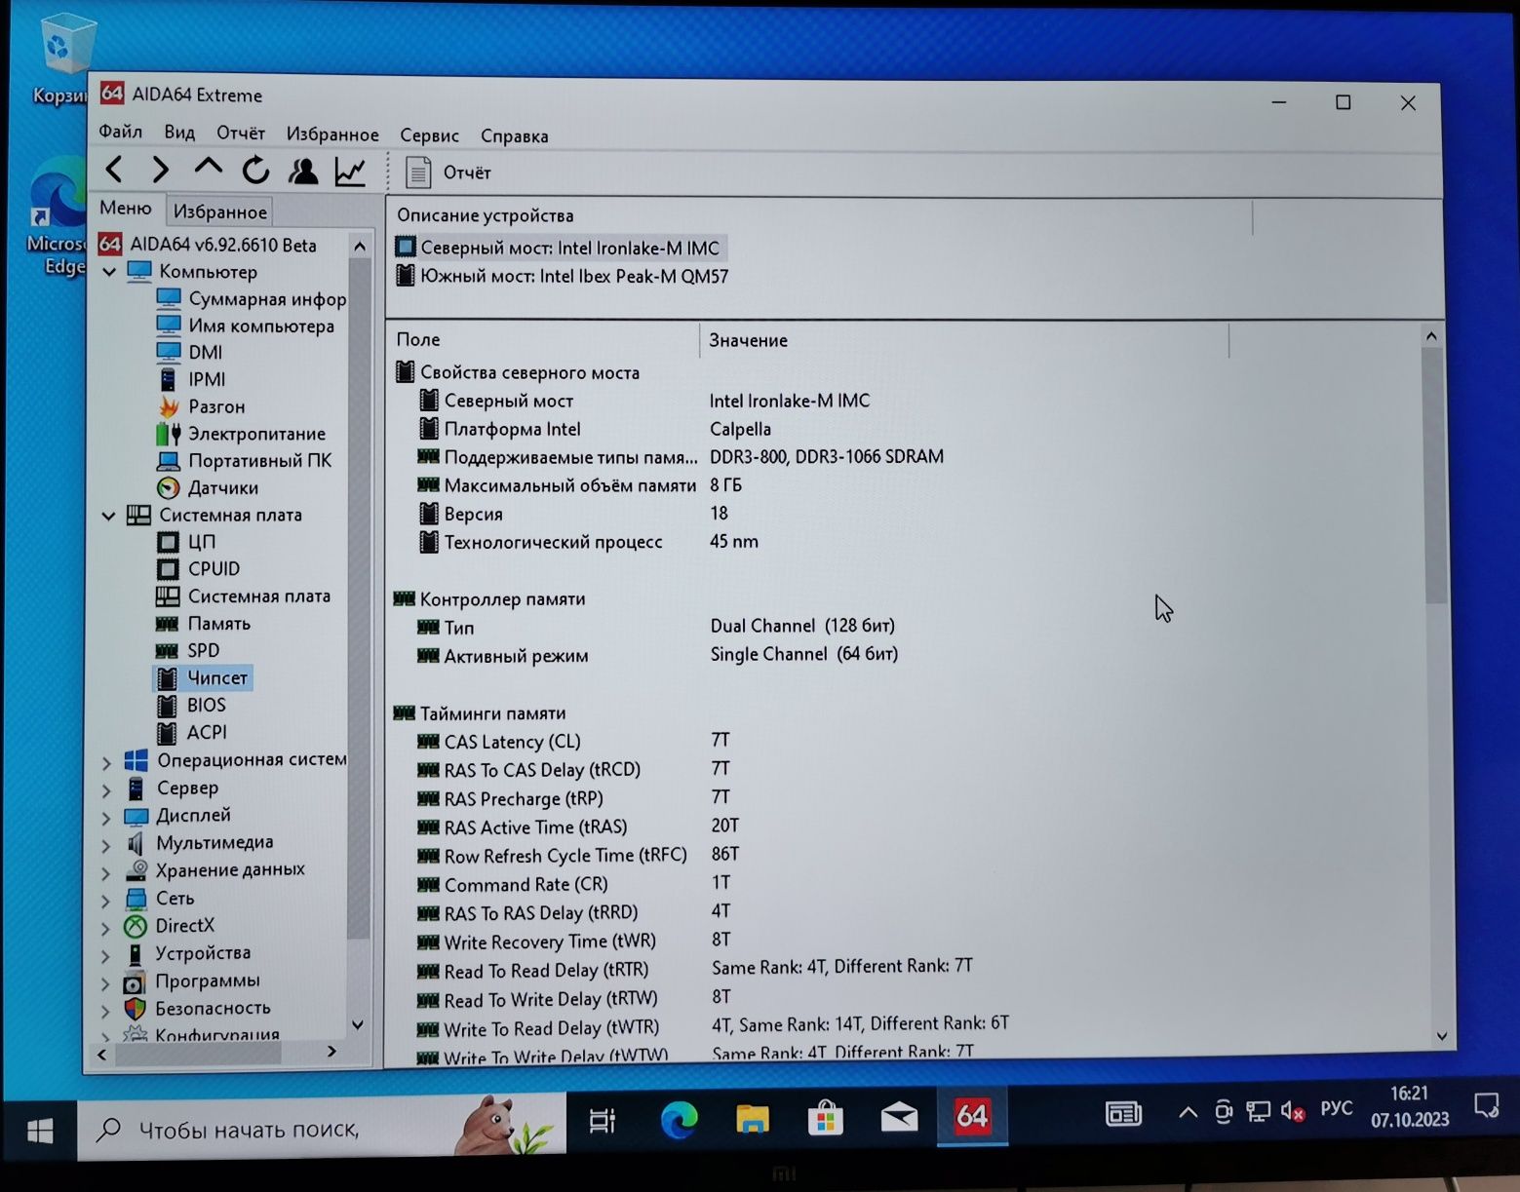Click the details pane down scroll arrow
Image resolution: width=1520 pixels, height=1192 pixels.
(1441, 1036)
